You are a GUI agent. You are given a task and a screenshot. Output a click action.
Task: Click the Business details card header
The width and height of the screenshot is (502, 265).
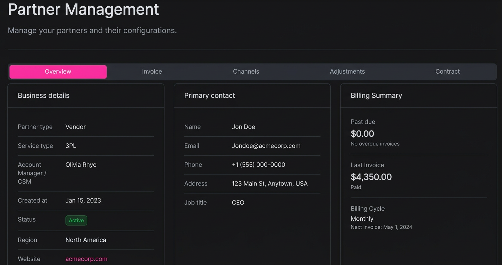[x=43, y=95]
